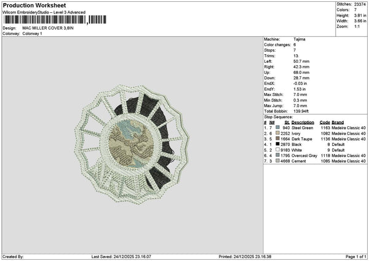Click the stitch count '2252' for Ivory

285,134
